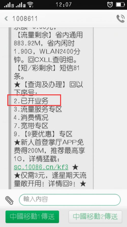
Task: Tap the 9.【9要优惠】专区 line
Action: [43, 134]
